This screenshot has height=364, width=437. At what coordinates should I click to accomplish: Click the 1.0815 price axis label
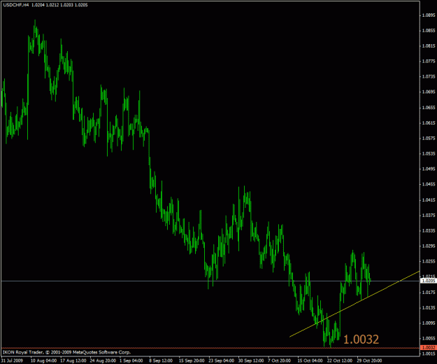coord(429,46)
